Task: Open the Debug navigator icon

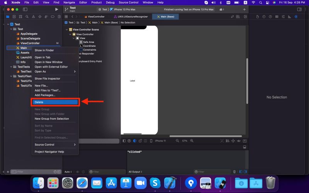Action: [46, 17]
